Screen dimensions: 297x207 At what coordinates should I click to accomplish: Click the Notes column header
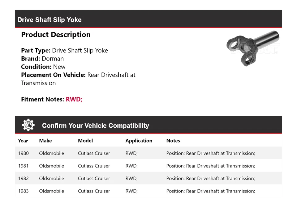pyautogui.click(x=173, y=141)
